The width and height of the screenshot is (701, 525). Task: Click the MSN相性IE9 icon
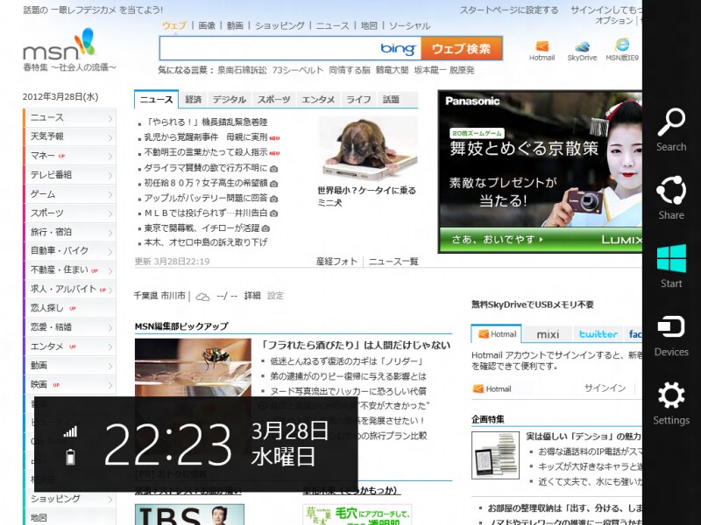point(622,45)
